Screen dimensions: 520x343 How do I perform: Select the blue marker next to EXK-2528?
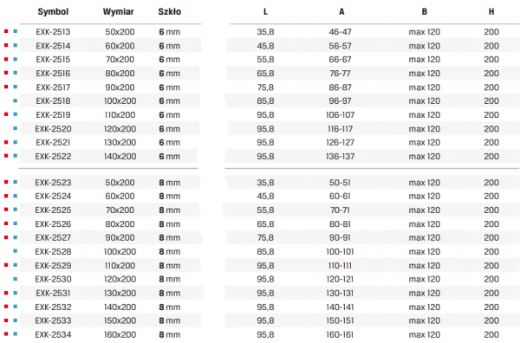tap(16, 251)
